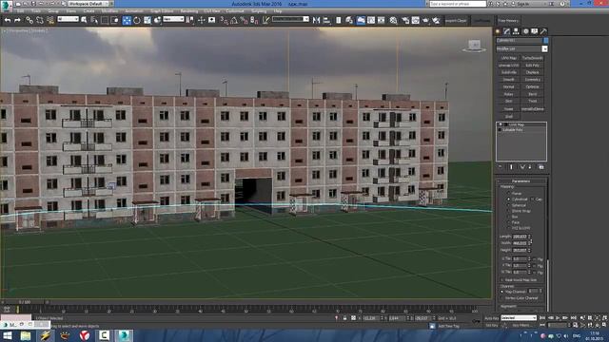Open the reference coordinate system dropdown
Screen dimensions: 609x342
click(x=173, y=19)
